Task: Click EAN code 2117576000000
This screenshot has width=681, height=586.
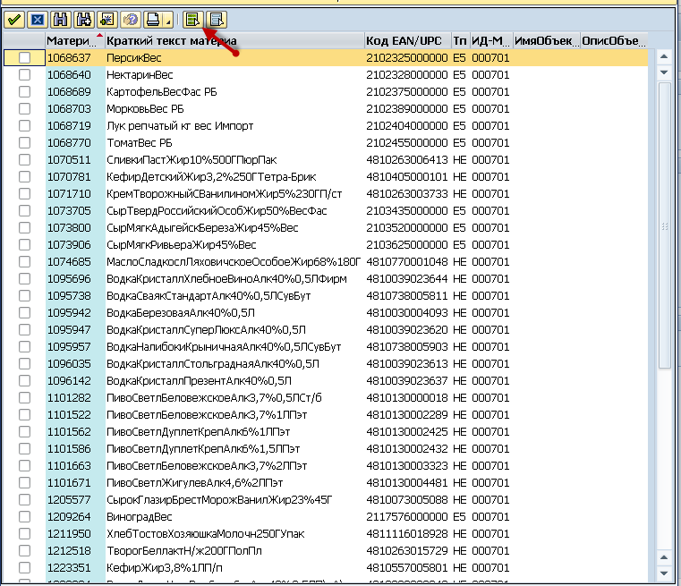Action: click(407, 516)
